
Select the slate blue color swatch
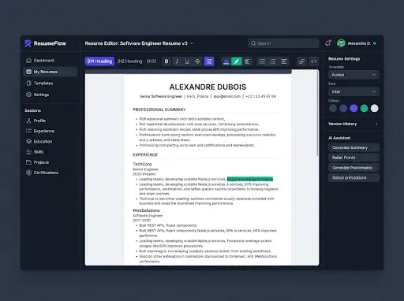coord(343,108)
